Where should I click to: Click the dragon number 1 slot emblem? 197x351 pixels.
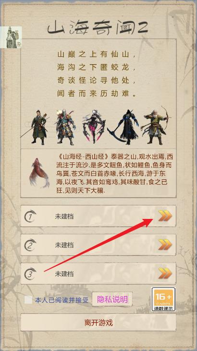coord(30,216)
